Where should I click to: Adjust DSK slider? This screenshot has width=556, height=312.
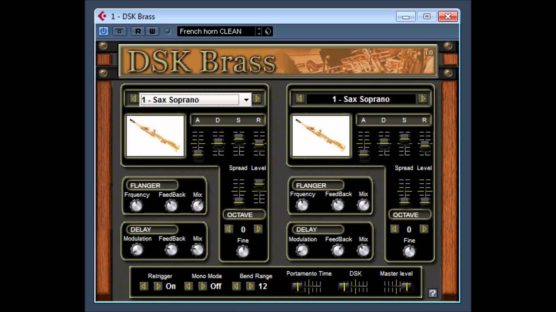(344, 286)
